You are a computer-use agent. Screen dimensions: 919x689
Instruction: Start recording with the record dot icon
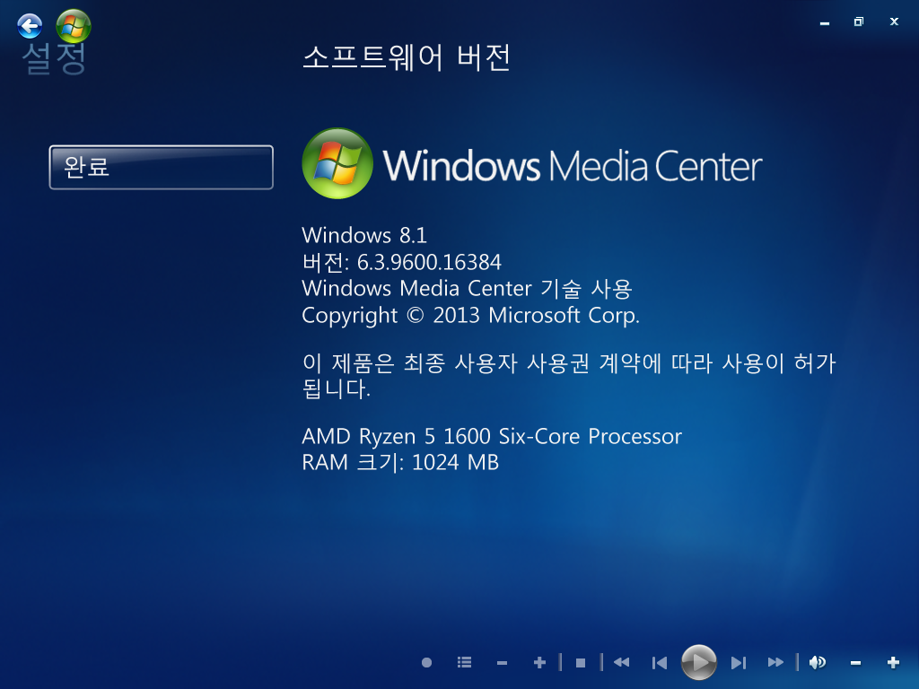(426, 663)
